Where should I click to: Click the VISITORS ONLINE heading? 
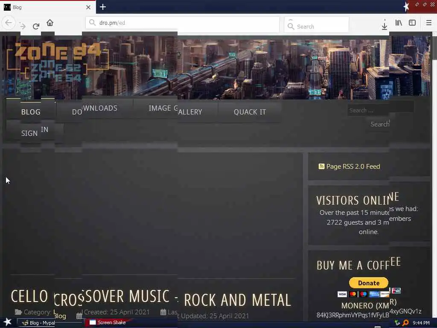coord(358,199)
